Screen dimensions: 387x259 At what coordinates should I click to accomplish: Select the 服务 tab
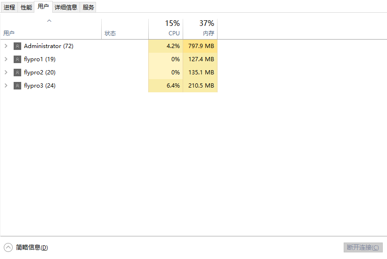(x=88, y=7)
